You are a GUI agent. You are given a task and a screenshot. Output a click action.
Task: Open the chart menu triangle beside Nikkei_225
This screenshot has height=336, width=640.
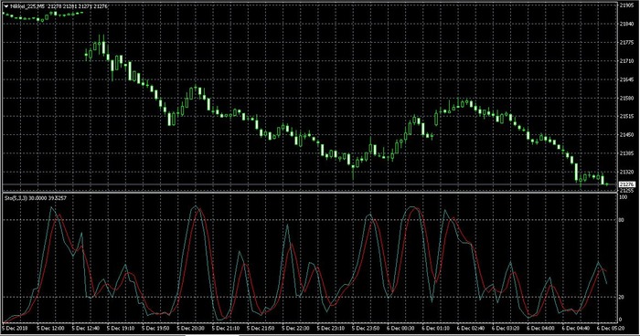click(5, 6)
